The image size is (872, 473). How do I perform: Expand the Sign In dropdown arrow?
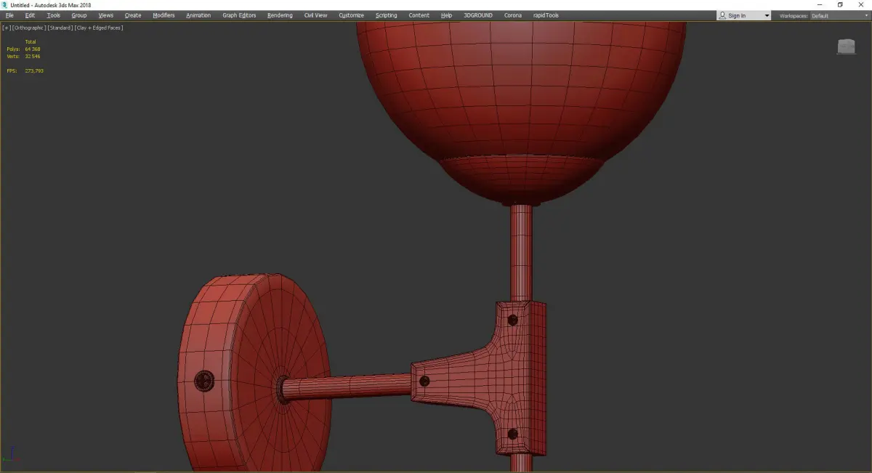coord(767,16)
